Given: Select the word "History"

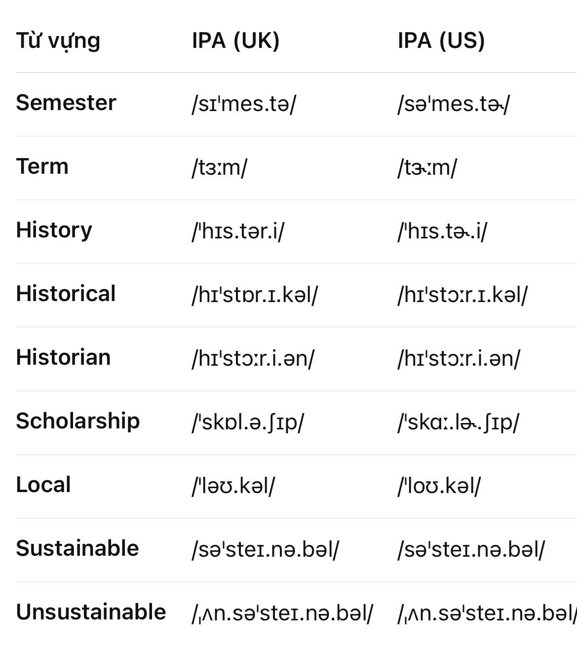Looking at the screenshot, I should click(54, 230).
